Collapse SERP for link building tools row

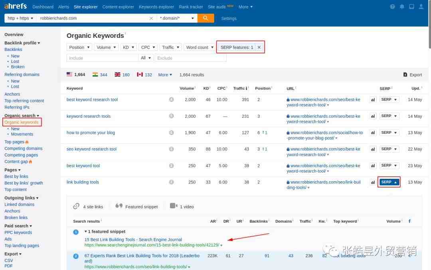coord(389,182)
